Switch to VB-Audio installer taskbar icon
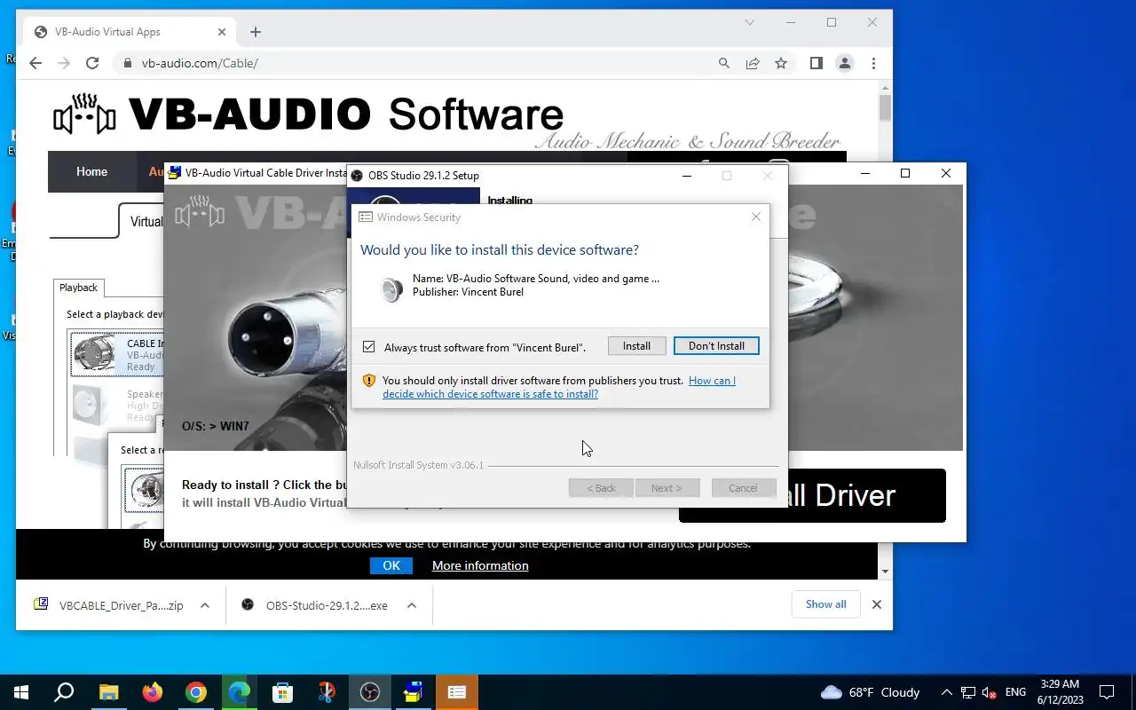Viewport: 1136px width, 710px height. pyautogui.click(x=413, y=692)
